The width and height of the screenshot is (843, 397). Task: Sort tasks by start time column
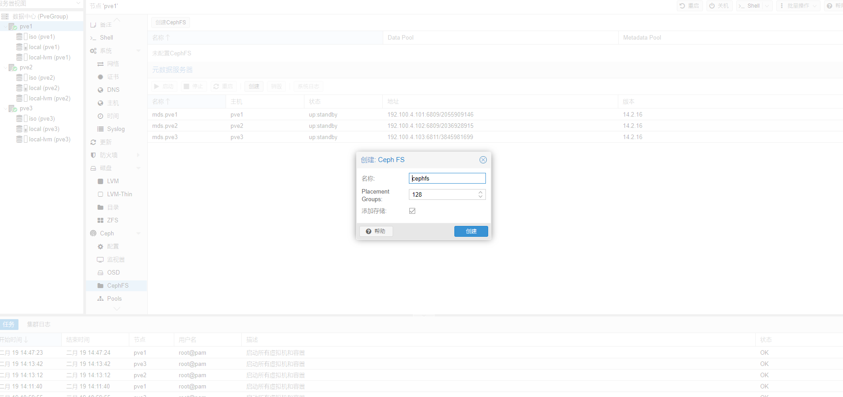30,339
